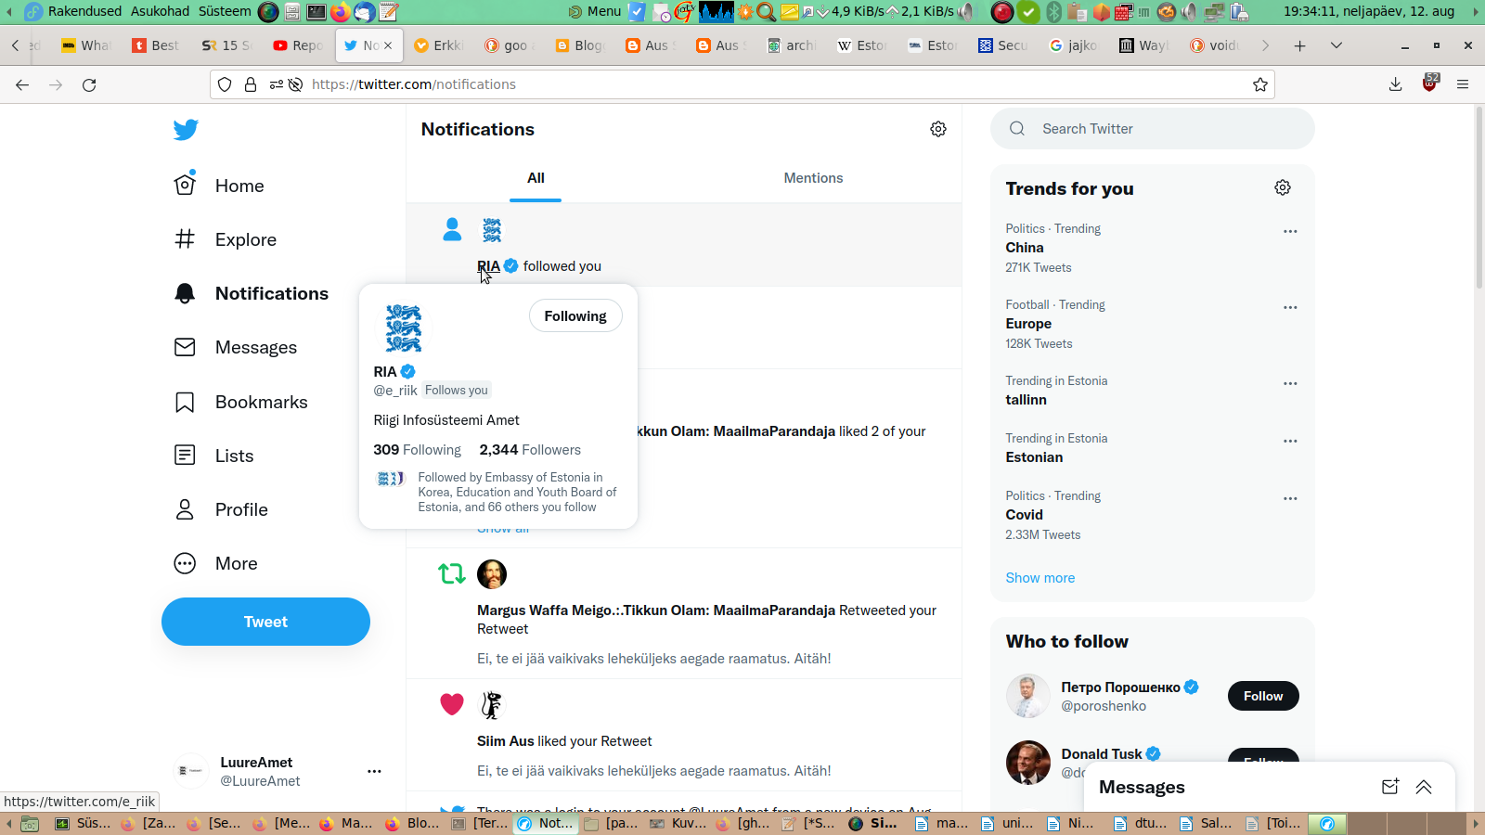Select the All notifications tab
Image resolution: width=1485 pixels, height=835 pixels.
coord(536,178)
